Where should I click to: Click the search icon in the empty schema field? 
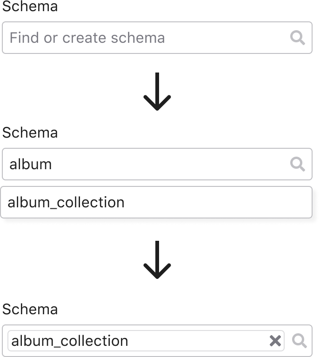tap(298, 38)
